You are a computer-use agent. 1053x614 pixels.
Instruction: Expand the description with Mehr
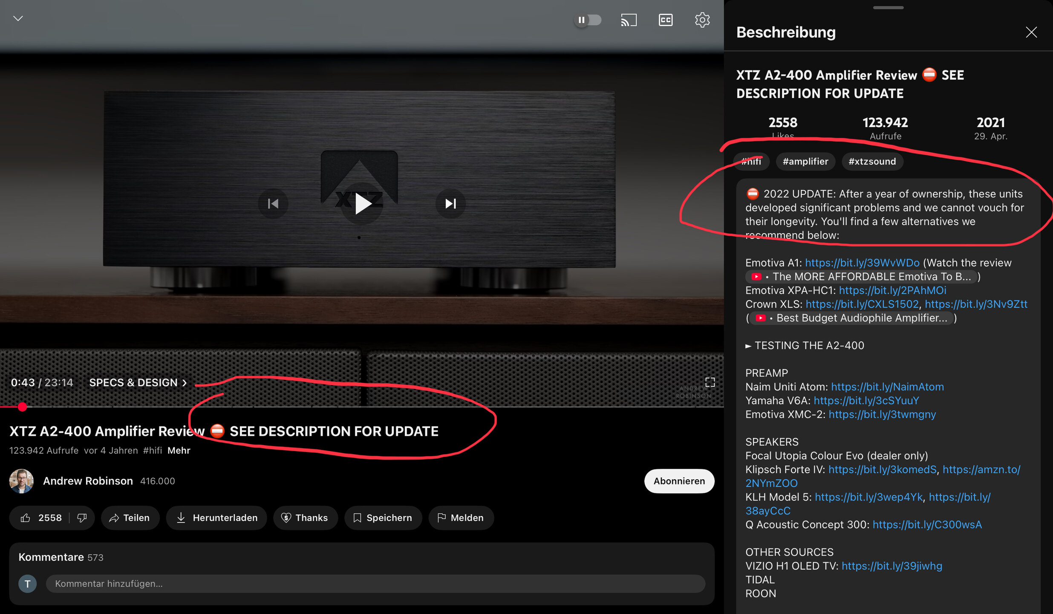click(179, 450)
